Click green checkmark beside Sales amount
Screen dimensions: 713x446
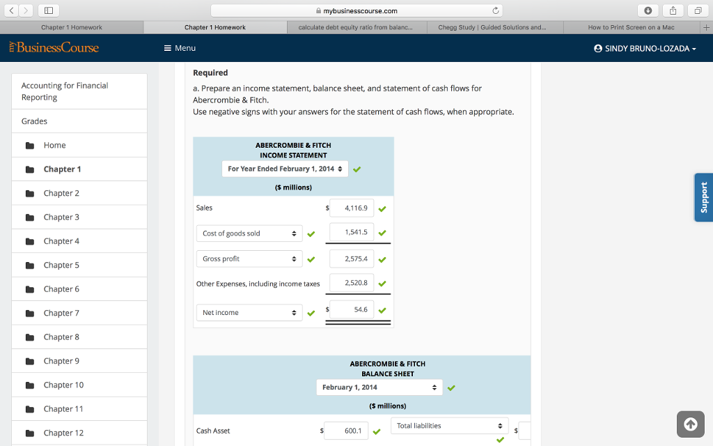point(382,209)
